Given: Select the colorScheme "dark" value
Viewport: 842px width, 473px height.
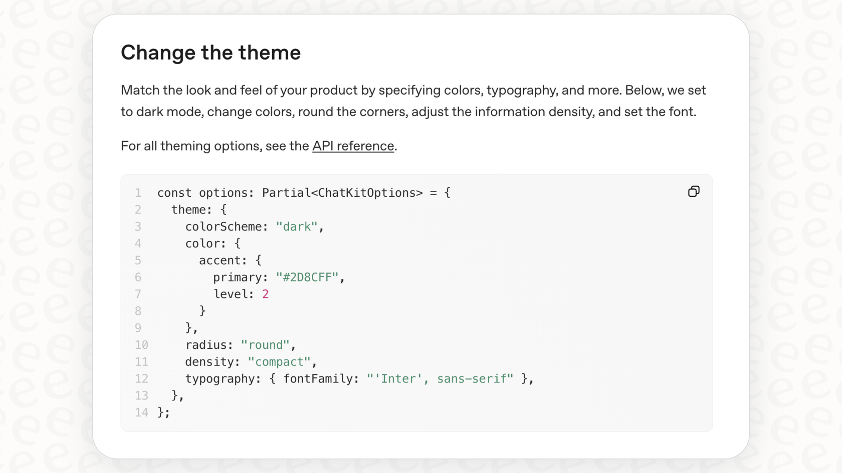Looking at the screenshot, I should pos(297,226).
